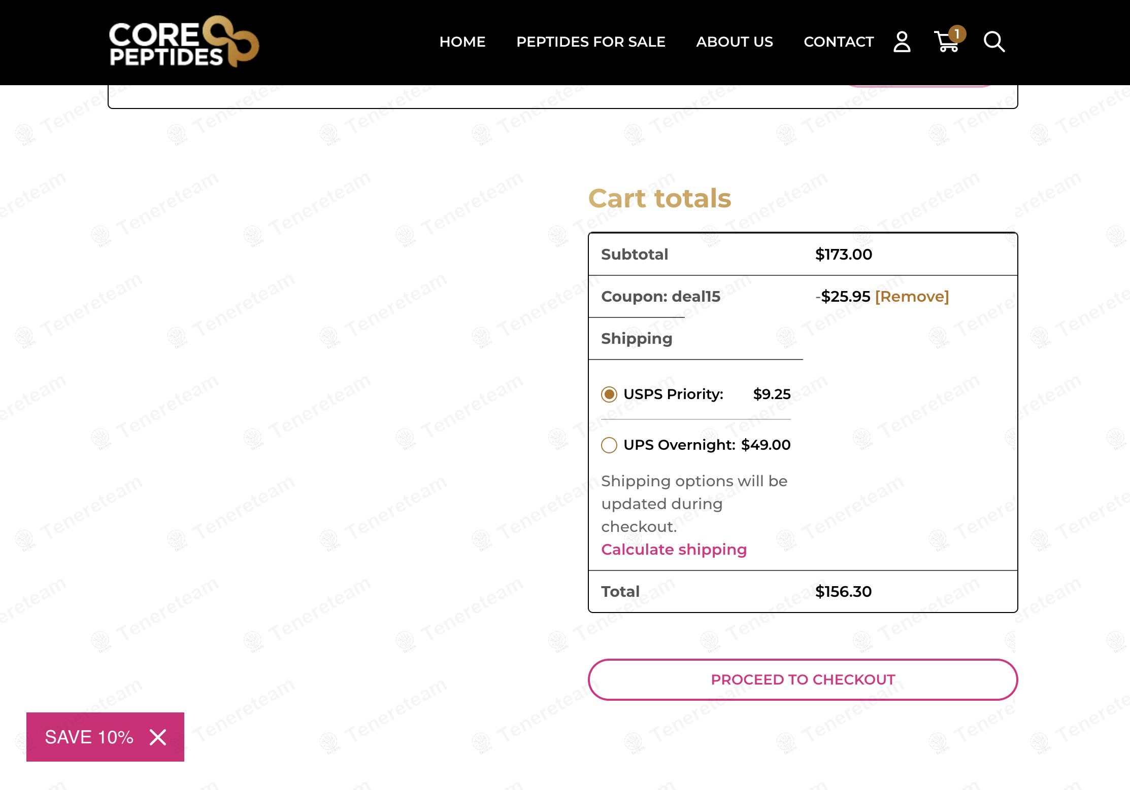The image size is (1130, 790).
Task: Remove the deal15 coupon
Action: click(x=912, y=296)
